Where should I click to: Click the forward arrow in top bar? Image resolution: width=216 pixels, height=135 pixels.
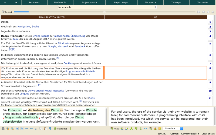(16, 2)
